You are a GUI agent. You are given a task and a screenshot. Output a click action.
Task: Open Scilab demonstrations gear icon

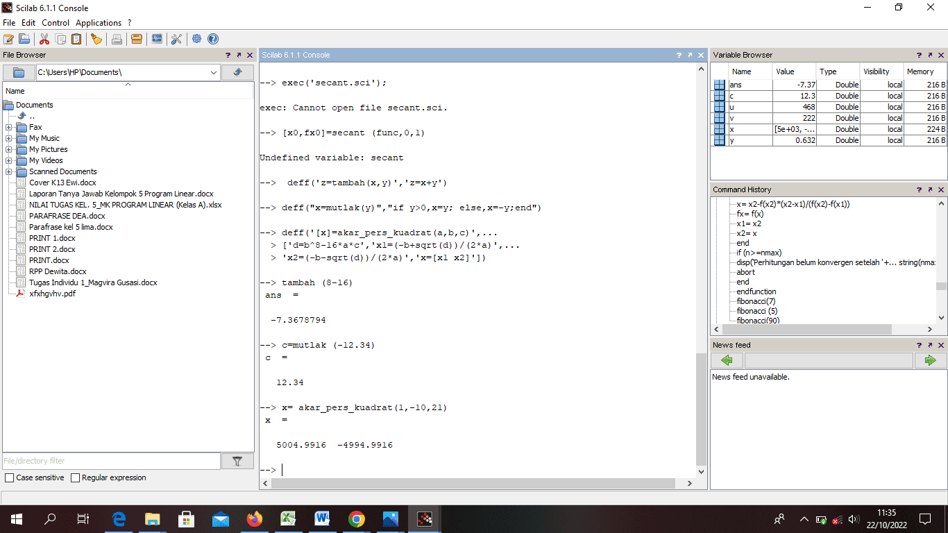point(197,39)
